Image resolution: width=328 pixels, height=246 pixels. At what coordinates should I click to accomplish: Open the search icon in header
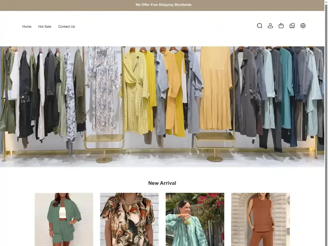259,26
